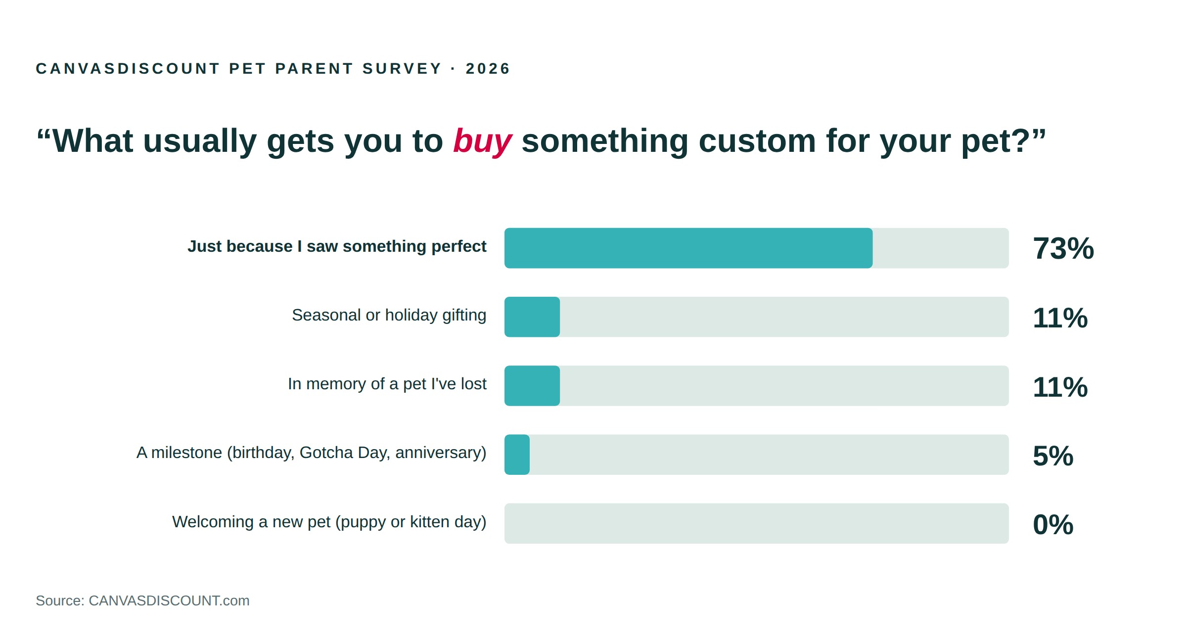Click the Seasonal or holiday gifting bar
Screen dimensions: 1187x641
[x=532, y=317]
